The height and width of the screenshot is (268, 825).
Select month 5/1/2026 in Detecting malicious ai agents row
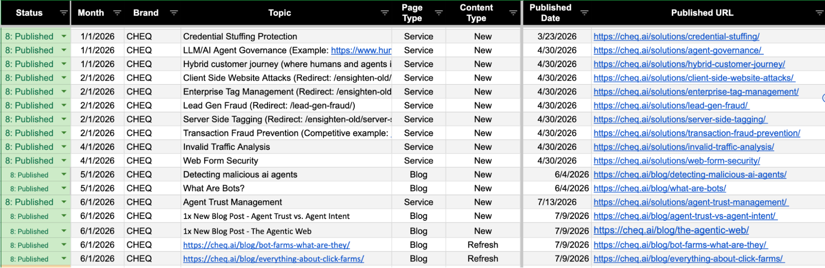click(97, 175)
